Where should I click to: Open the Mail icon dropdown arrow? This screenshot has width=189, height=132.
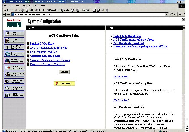click(80, 10)
